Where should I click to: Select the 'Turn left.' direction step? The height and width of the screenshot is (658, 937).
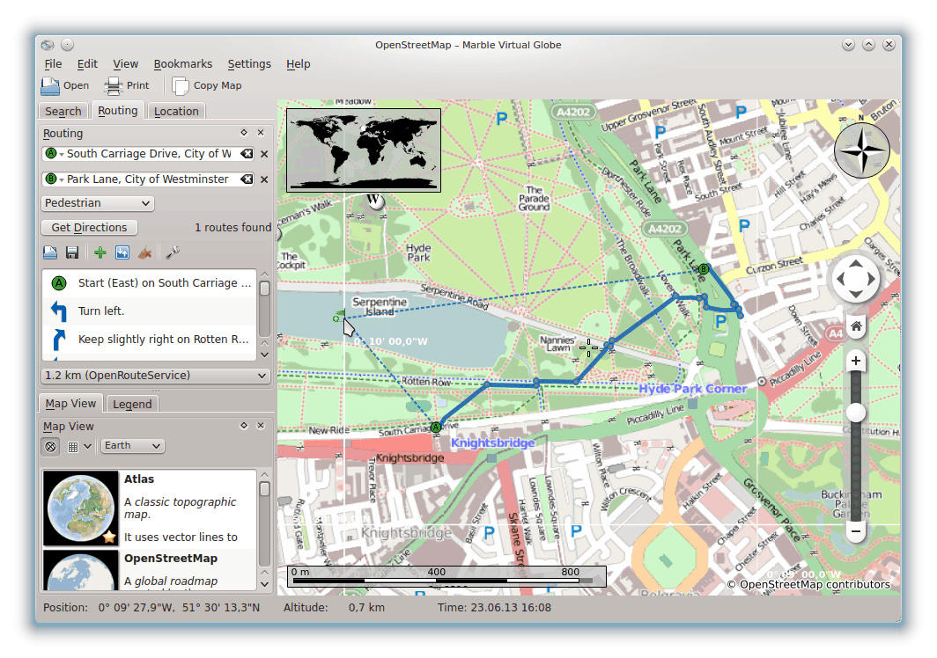[150, 311]
